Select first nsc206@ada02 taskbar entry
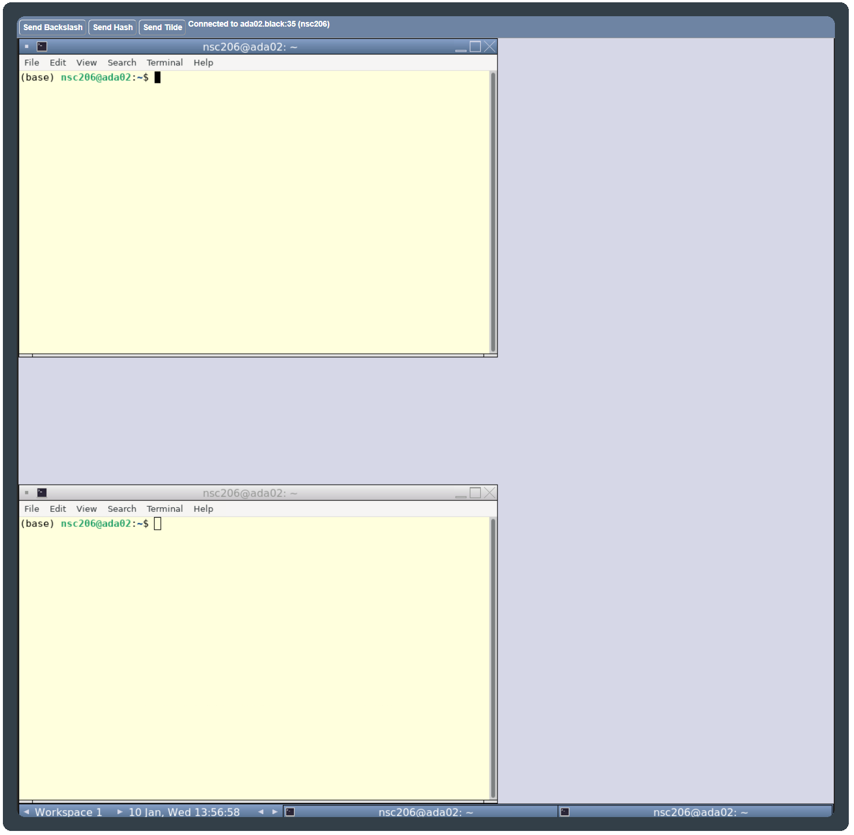Viewport: 854px width, 835px height. click(x=421, y=812)
